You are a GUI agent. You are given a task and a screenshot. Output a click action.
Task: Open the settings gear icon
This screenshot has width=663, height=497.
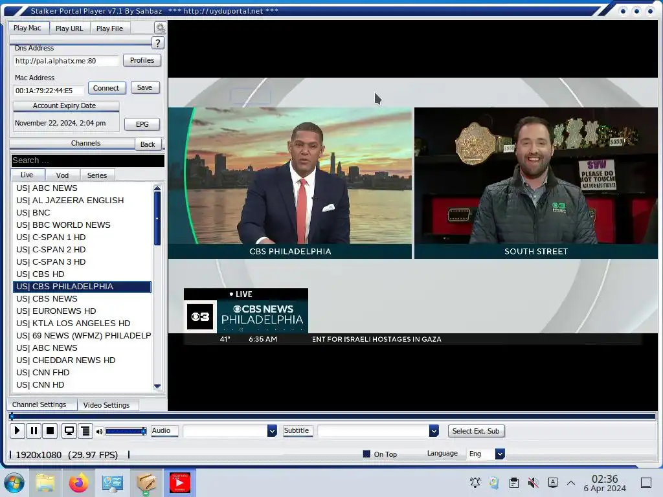click(161, 28)
